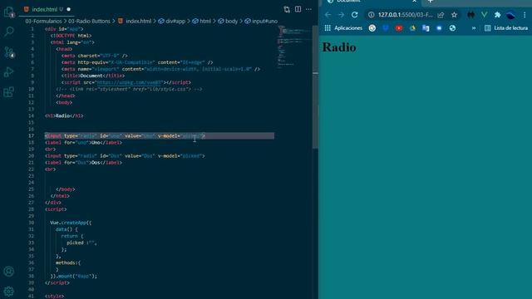Click line 36 methods code
Image resolution: width=532 pixels, height=299 pixels.
[x=68, y=262]
